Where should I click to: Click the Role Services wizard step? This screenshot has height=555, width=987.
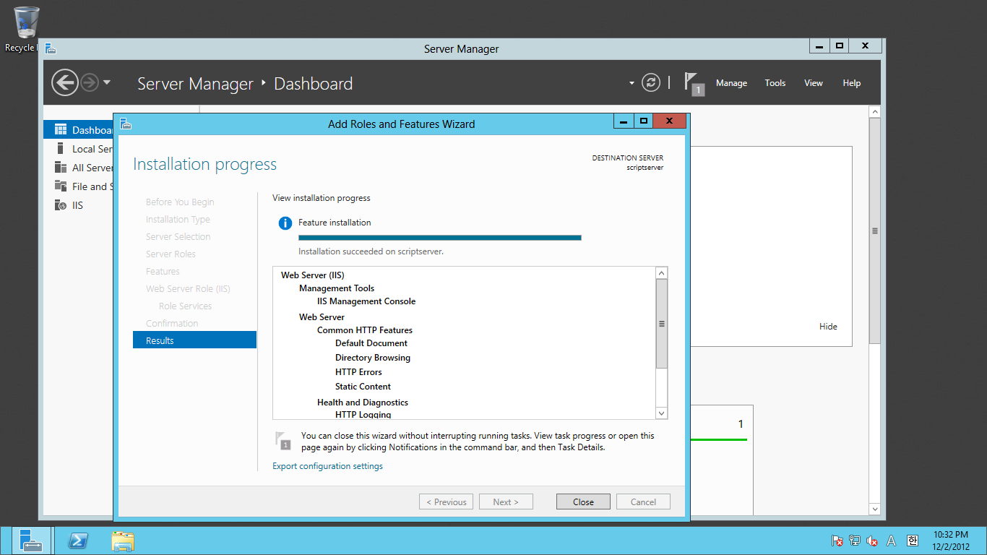pos(185,306)
